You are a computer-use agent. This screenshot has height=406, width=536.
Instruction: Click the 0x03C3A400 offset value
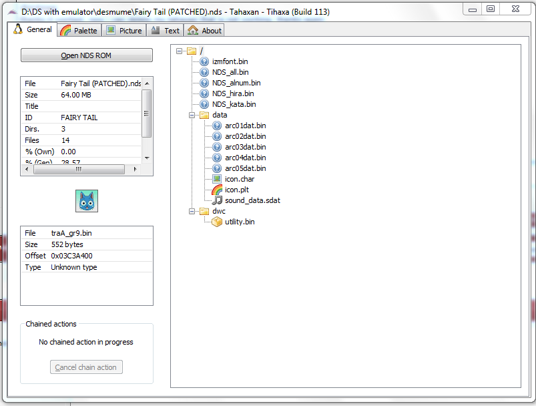coord(71,256)
